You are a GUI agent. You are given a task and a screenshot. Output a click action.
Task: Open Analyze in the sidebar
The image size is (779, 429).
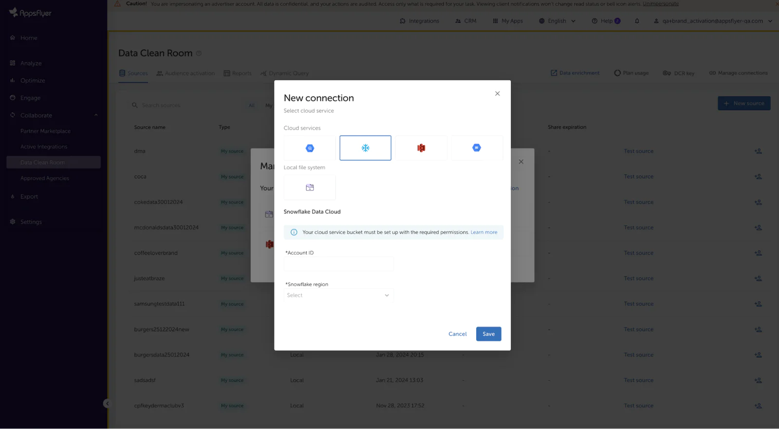click(x=31, y=63)
